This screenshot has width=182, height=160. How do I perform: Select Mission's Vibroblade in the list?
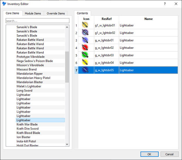40,65
